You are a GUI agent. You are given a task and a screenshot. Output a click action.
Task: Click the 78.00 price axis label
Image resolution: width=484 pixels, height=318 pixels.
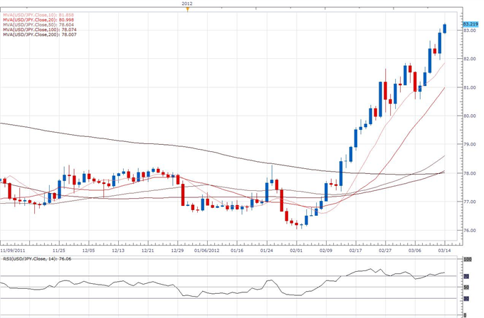pyautogui.click(x=470, y=173)
